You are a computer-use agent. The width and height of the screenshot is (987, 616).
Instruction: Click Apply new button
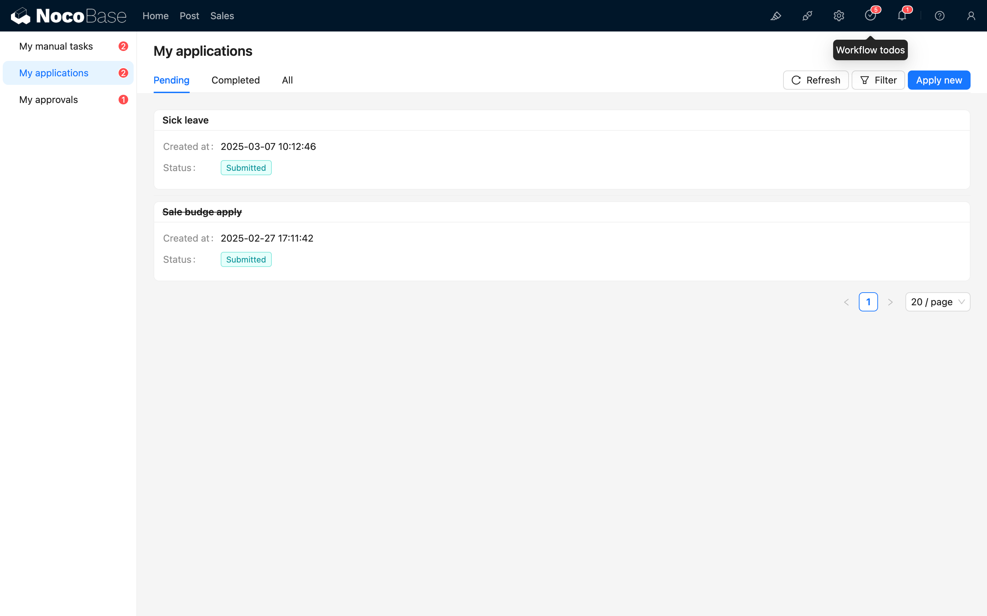point(939,79)
